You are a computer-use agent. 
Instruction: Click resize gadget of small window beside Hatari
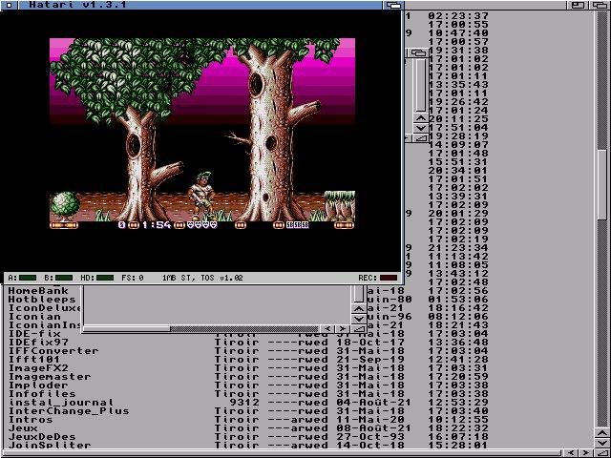coord(421,137)
